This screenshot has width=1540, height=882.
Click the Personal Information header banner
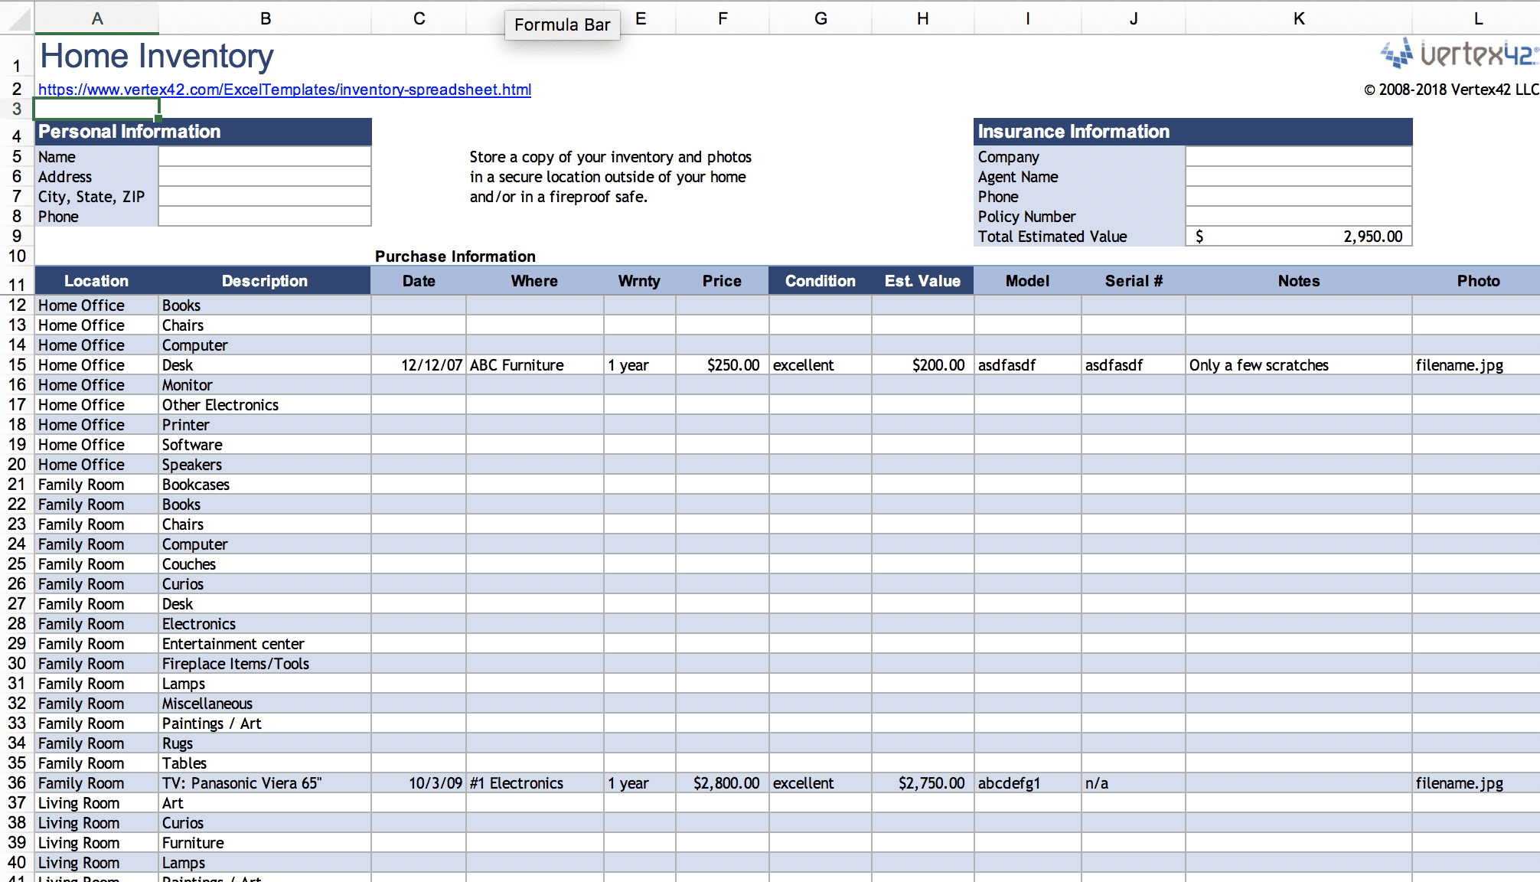point(203,132)
